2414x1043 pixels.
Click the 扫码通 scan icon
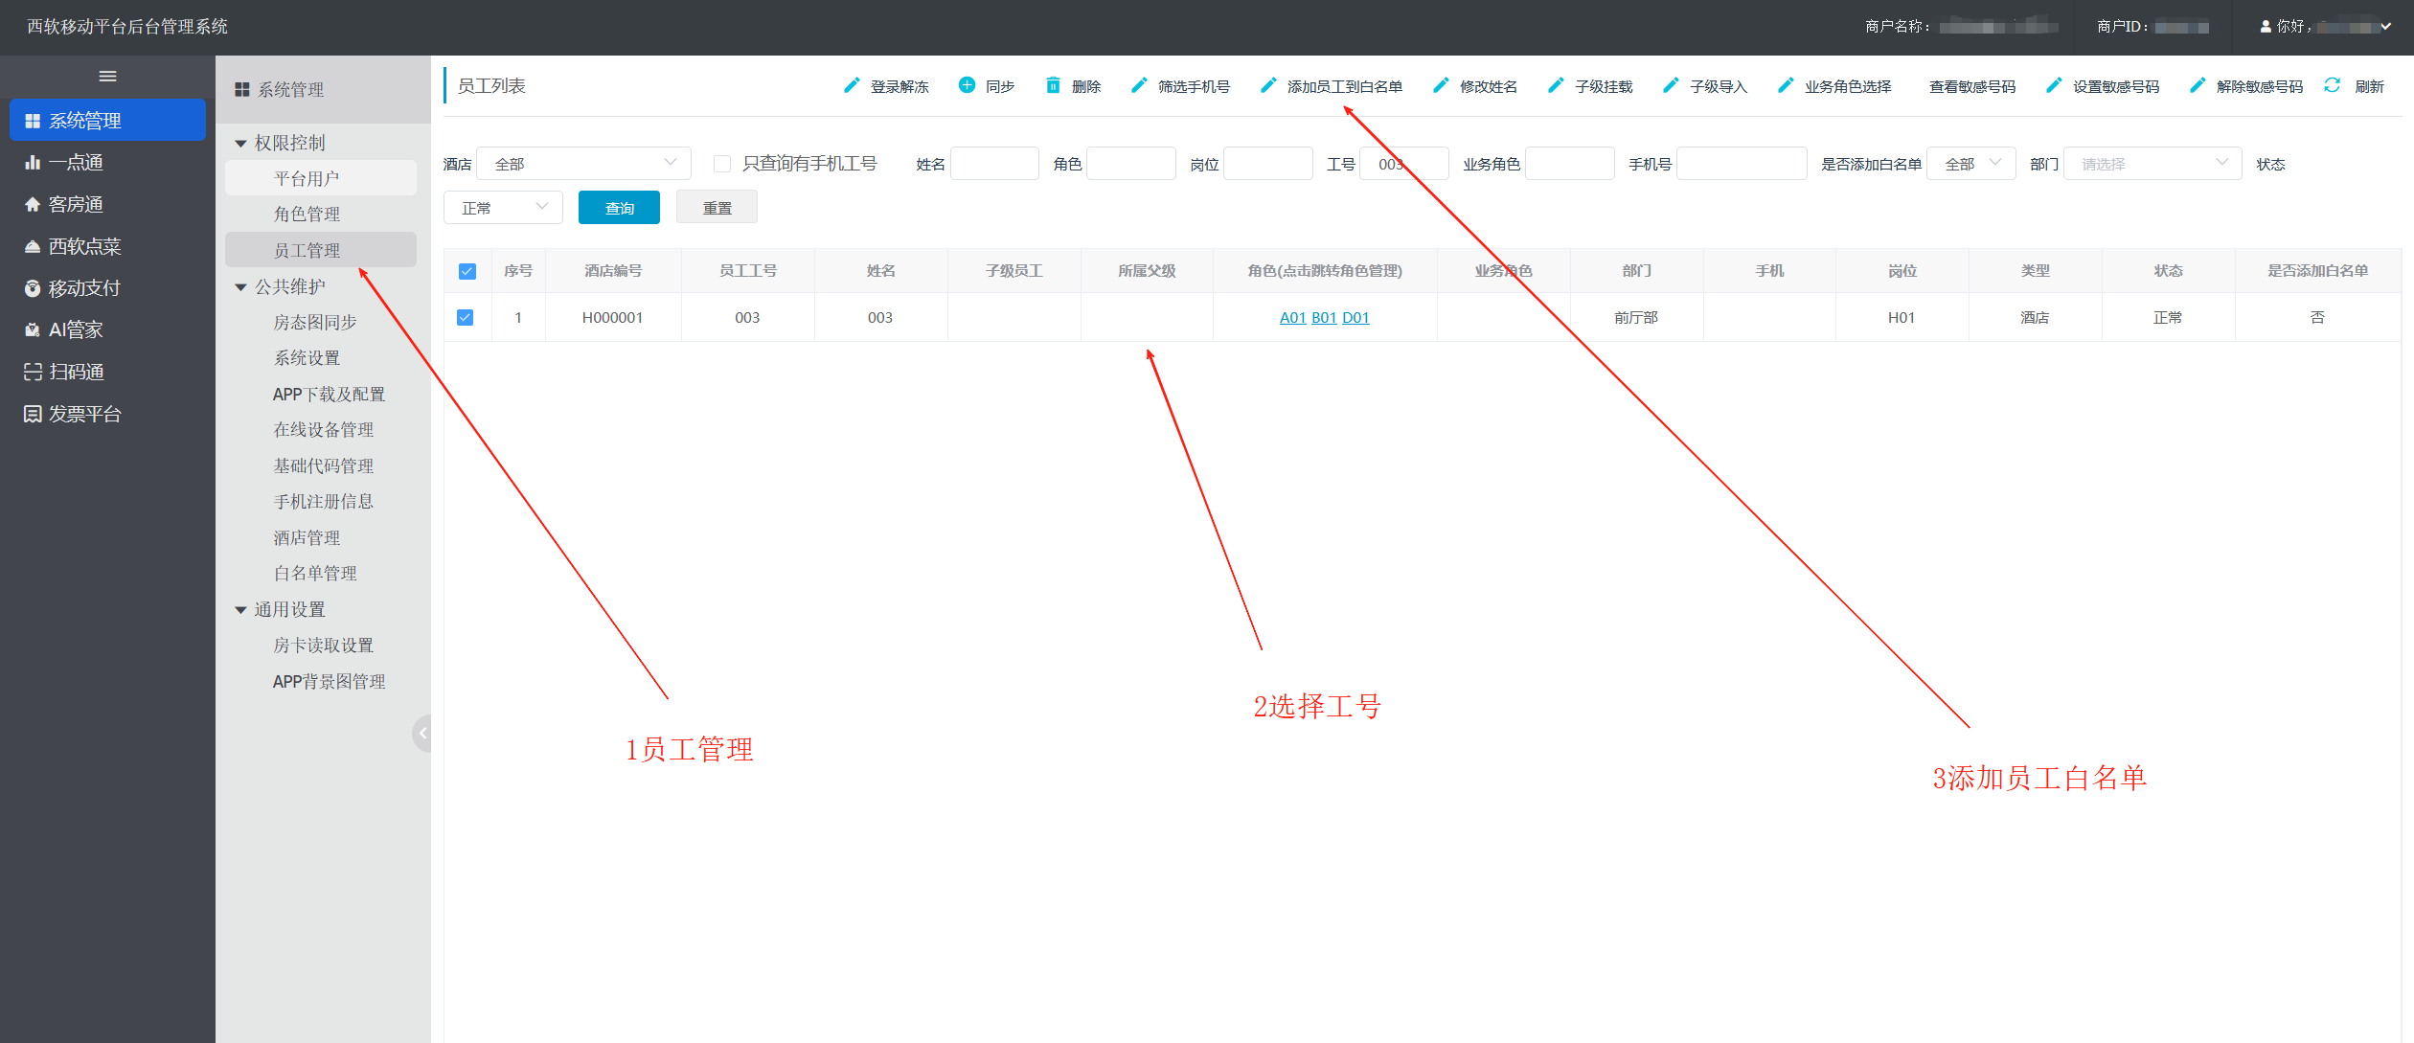click(x=33, y=372)
